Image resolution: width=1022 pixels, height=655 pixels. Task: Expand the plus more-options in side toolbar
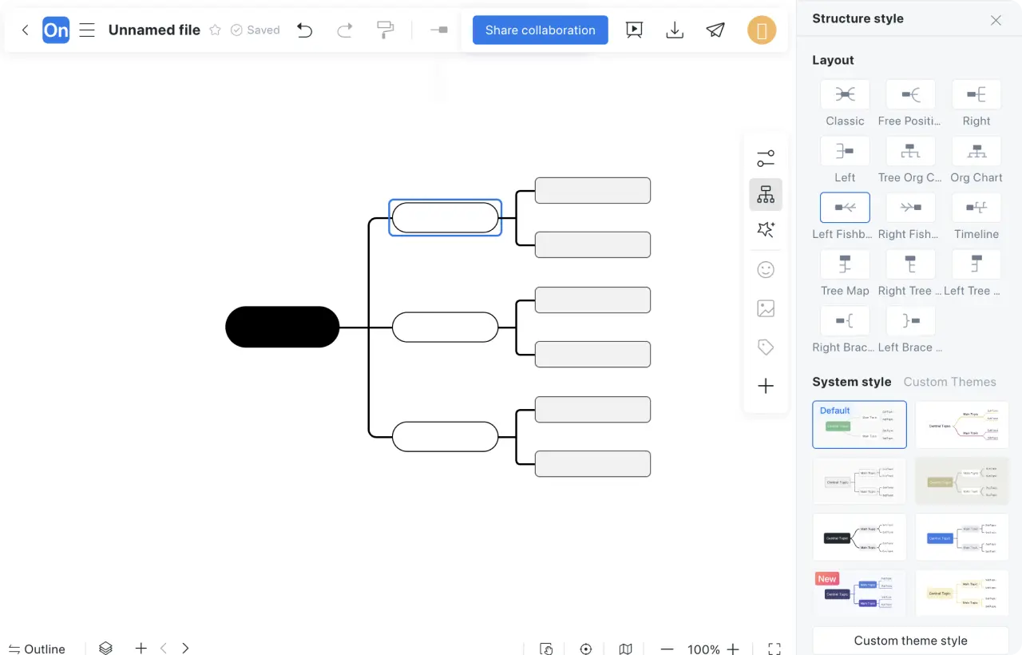point(766,387)
